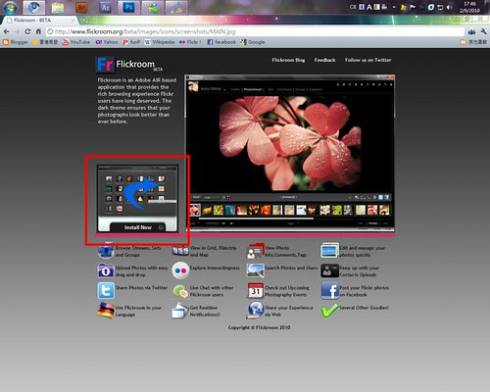Click the Copyright Flickroom 2010 text
Image resolution: width=490 pixels, height=392 pixels.
259,327
